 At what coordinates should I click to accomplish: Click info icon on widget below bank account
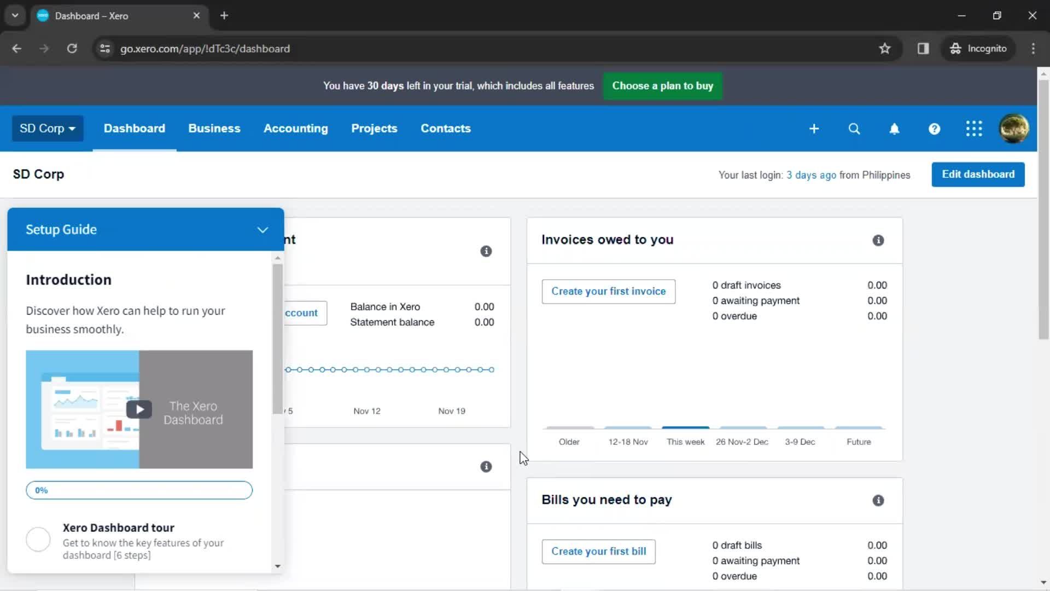coord(486,467)
